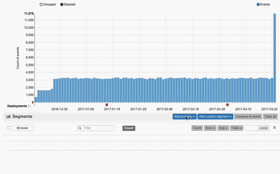The height and width of the screenshot is (174, 280).
Task: Click the dark Count badge
Action: tap(129, 128)
